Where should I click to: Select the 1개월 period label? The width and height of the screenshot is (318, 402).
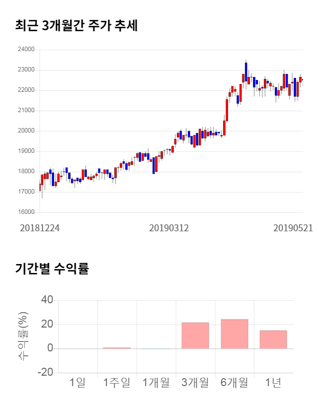156,383
